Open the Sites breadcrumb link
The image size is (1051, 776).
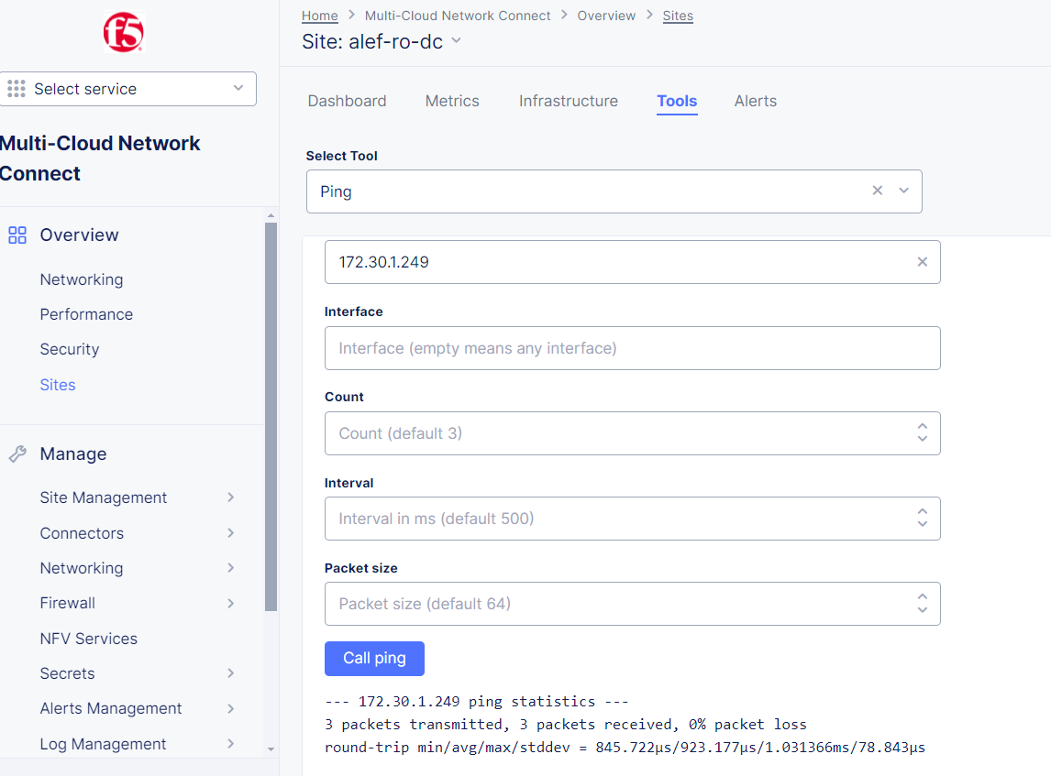tap(678, 16)
